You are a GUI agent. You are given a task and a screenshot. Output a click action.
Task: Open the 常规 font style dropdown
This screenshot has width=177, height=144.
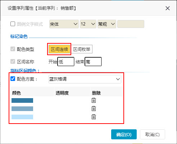pos(107,24)
